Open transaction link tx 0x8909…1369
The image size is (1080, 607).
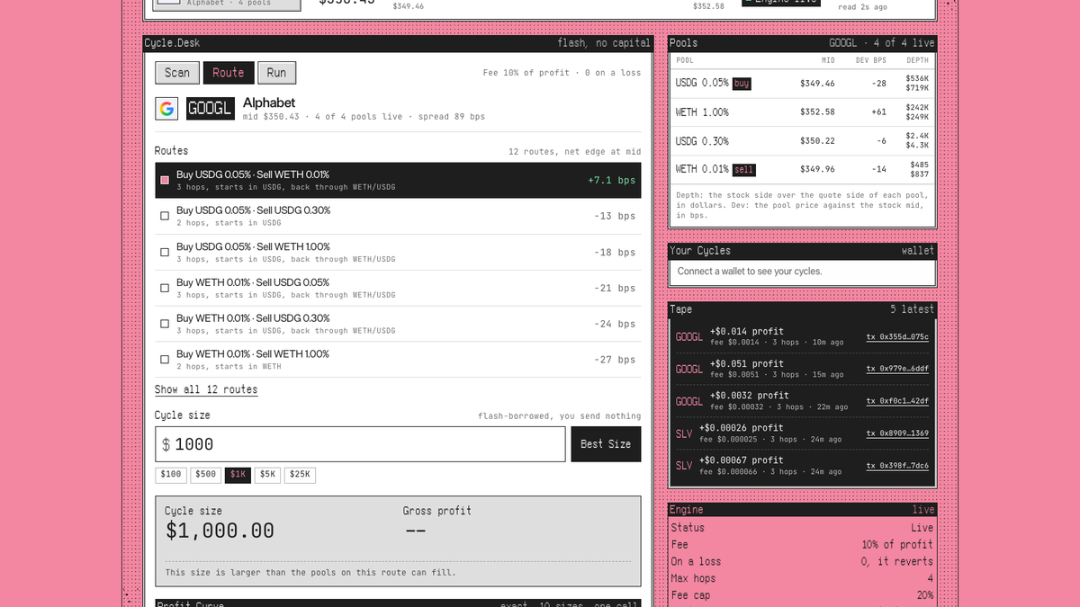pyautogui.click(x=897, y=433)
